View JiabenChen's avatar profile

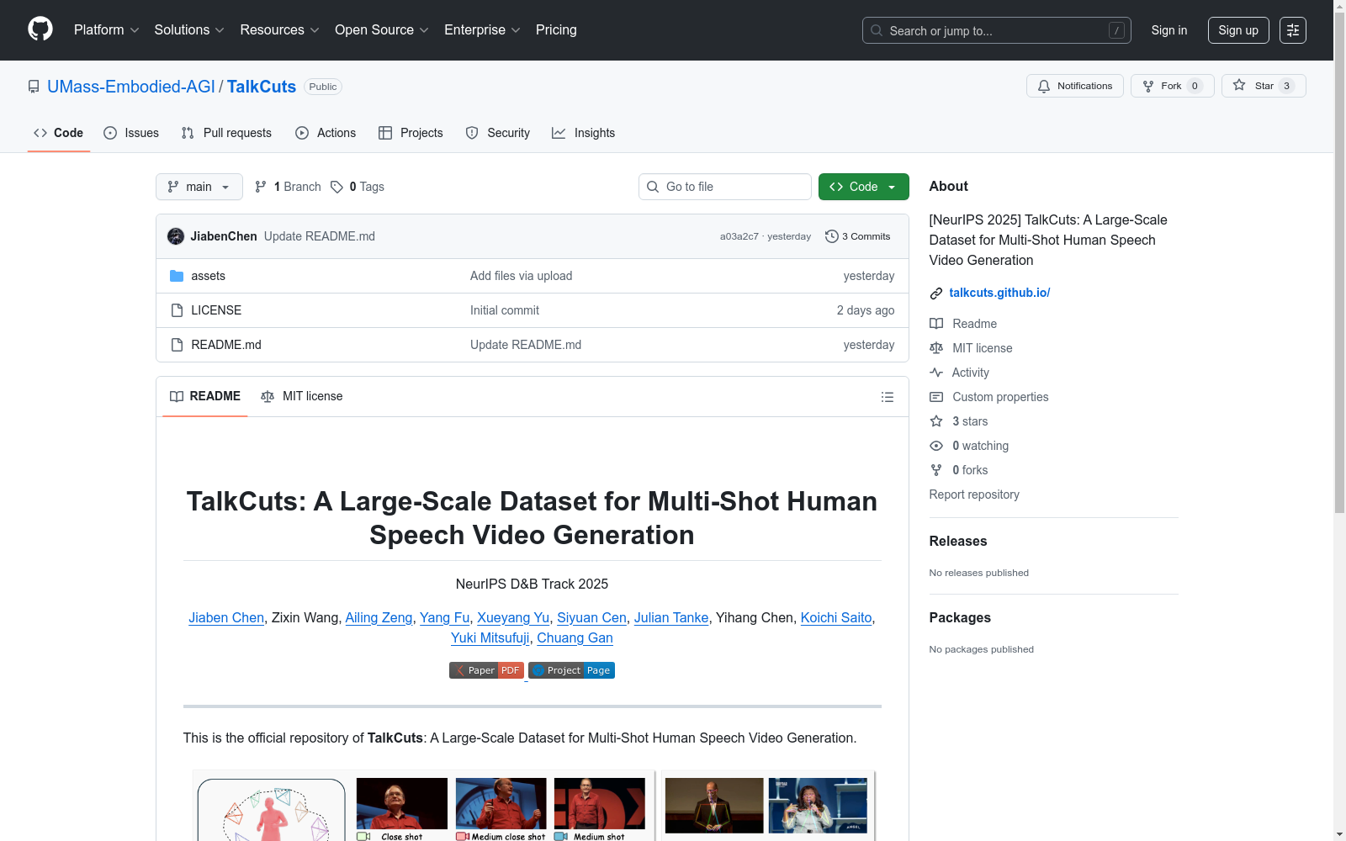click(x=176, y=236)
